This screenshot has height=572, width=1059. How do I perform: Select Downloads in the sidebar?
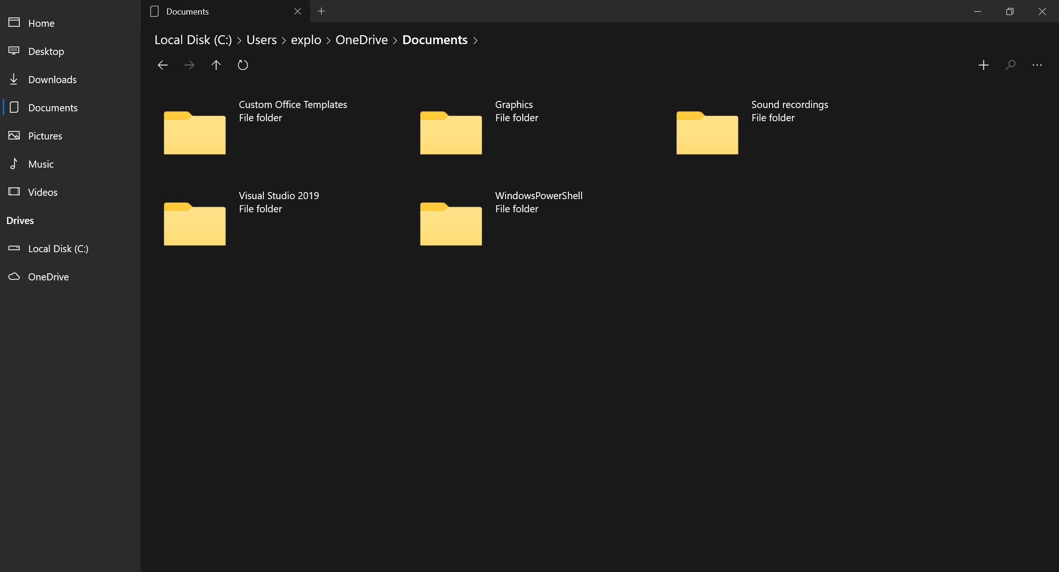pos(52,79)
